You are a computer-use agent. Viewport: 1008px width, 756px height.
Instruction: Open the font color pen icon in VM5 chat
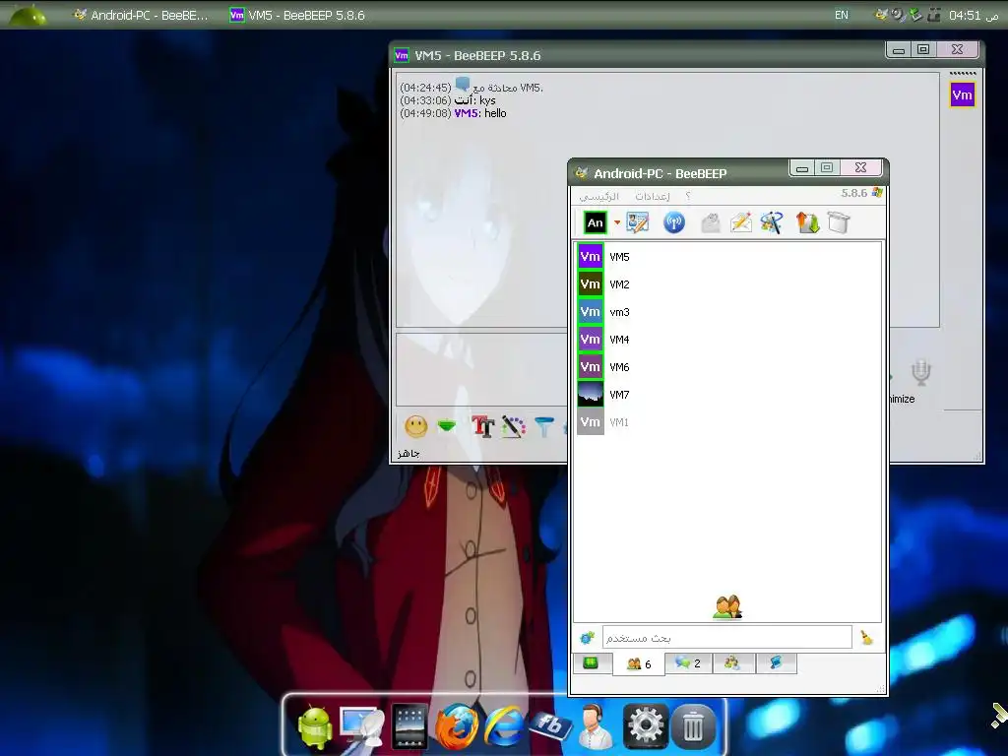click(x=513, y=426)
